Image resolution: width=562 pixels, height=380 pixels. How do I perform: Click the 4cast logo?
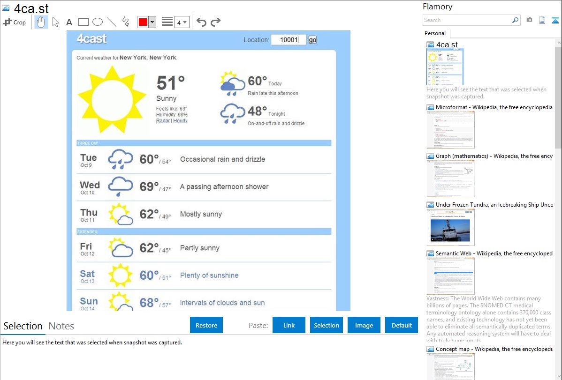point(92,39)
